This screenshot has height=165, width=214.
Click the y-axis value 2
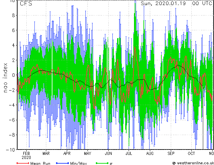click(x=14, y=60)
